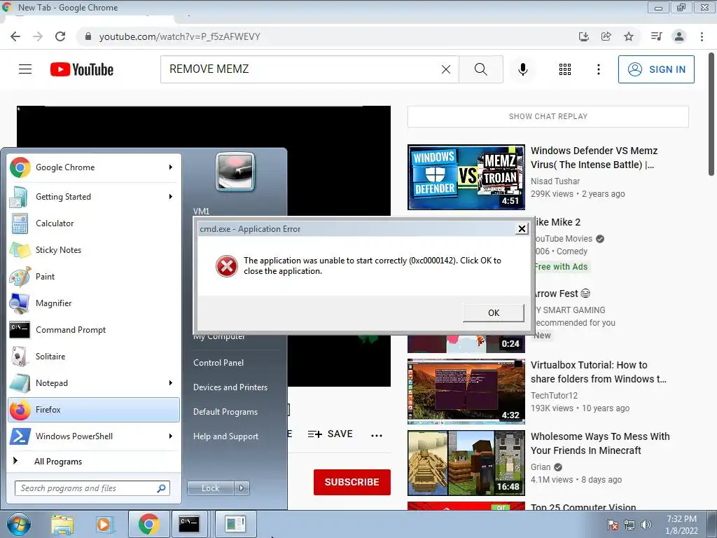The image size is (717, 538).
Task: Click the address bar URL
Action: click(x=180, y=36)
